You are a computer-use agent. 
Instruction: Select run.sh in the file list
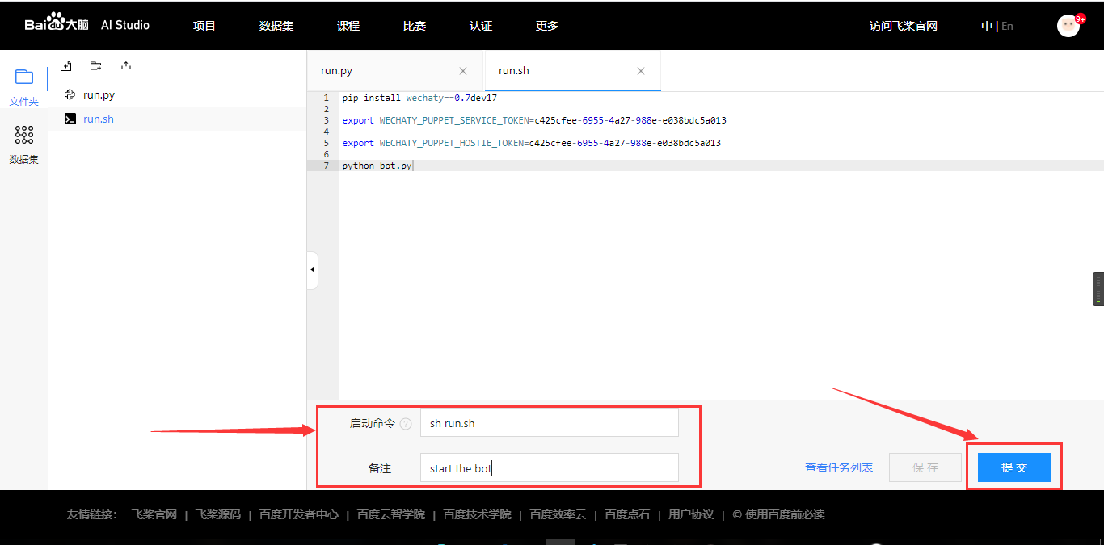(x=177, y=119)
